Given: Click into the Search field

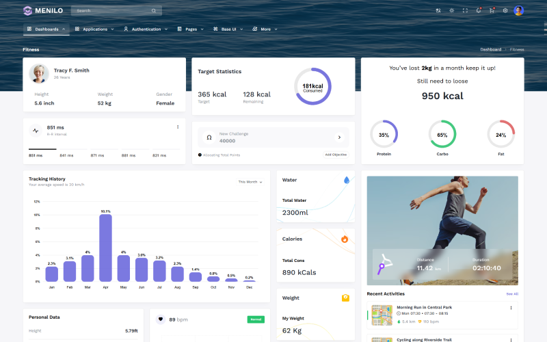Looking at the screenshot, I should (109, 11).
